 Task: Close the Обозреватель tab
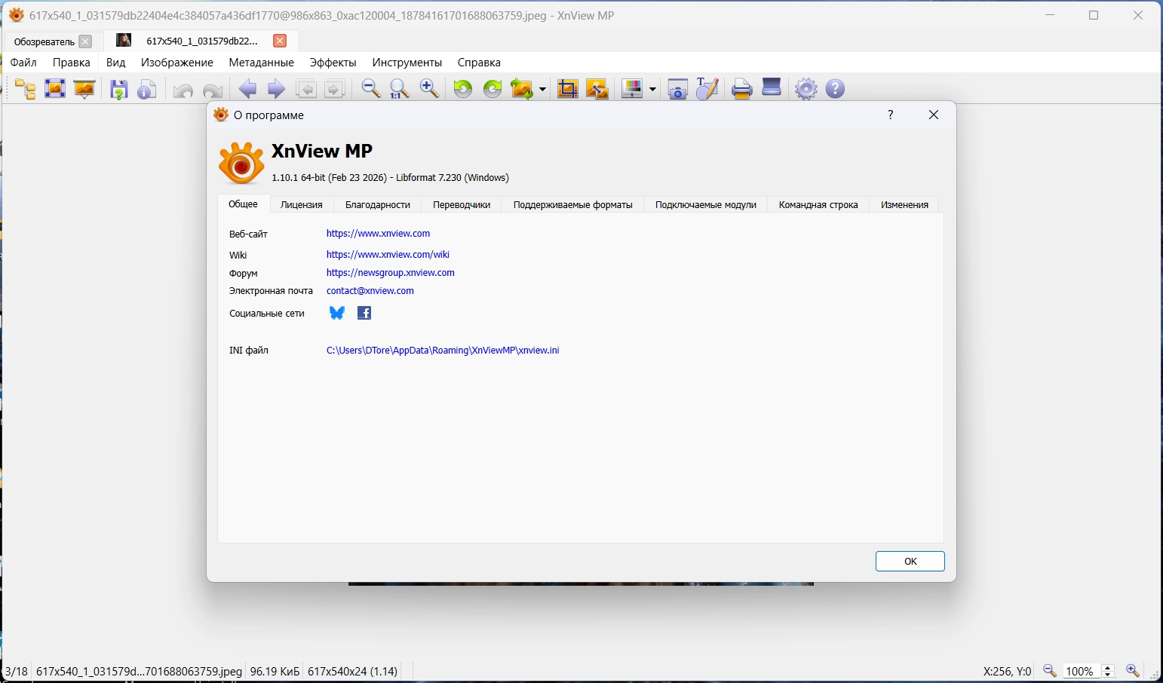[x=85, y=41]
